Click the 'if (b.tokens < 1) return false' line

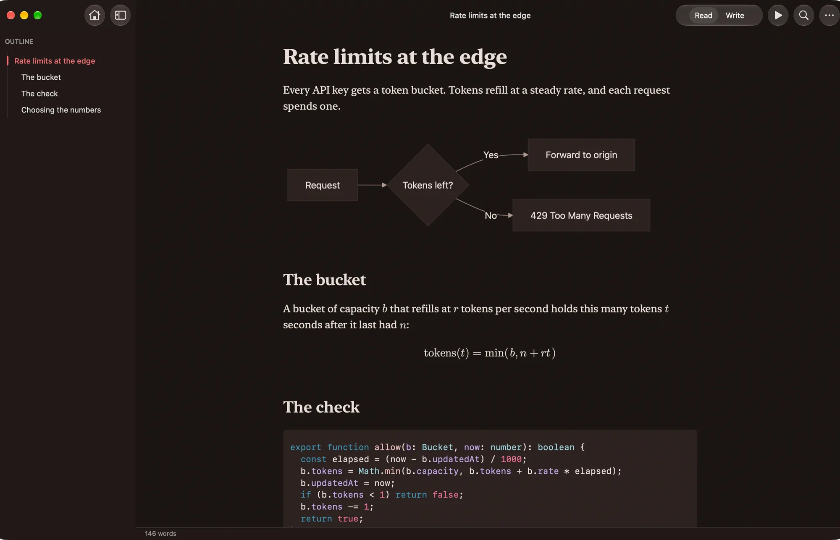tap(382, 495)
